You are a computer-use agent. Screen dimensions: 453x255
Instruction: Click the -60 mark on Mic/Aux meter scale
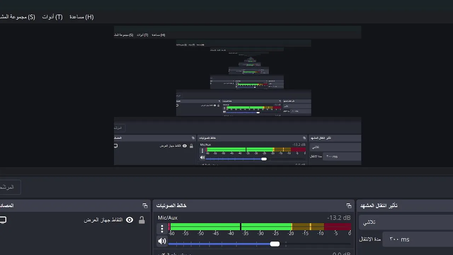[x=171, y=233]
